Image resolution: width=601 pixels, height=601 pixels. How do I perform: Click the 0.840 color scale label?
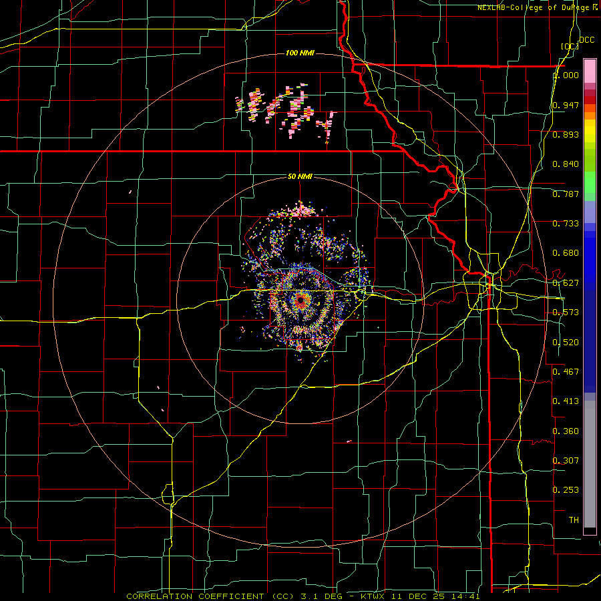click(566, 164)
